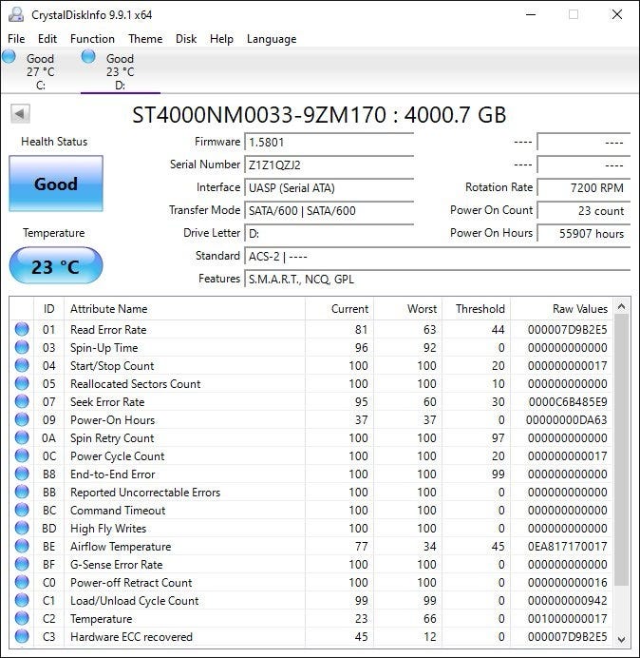
Task: Click the scroll down arrow of attribute list
Action: [621, 639]
